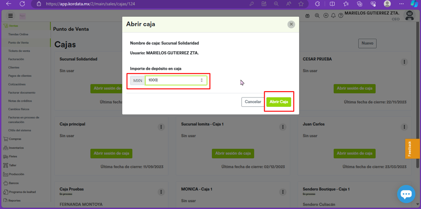This screenshot has width=421, height=209.
Task: Click the user profile avatar
Action: pyautogui.click(x=410, y=16)
